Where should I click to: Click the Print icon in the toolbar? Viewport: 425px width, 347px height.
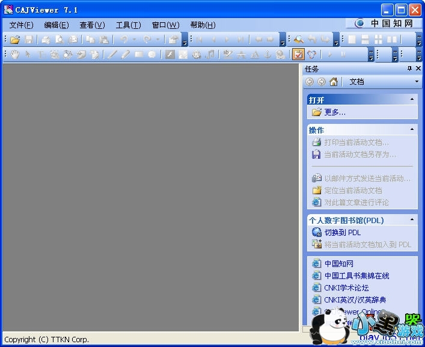[46, 40]
